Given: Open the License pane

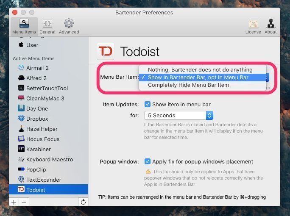Looking at the screenshot, I should pos(253,27).
